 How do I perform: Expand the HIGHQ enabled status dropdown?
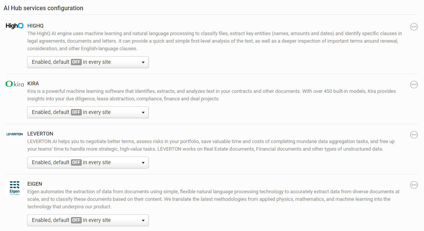click(88, 62)
